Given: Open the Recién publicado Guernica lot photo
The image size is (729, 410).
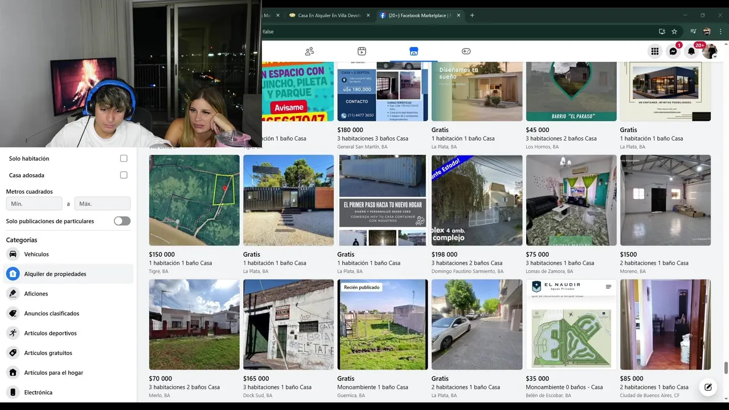Looking at the screenshot, I should click(383, 325).
